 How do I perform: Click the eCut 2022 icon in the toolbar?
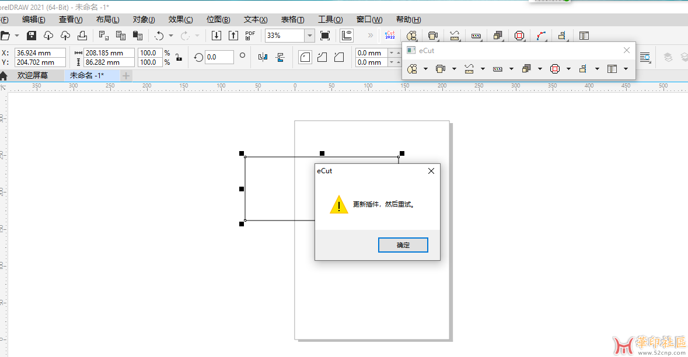click(x=390, y=35)
